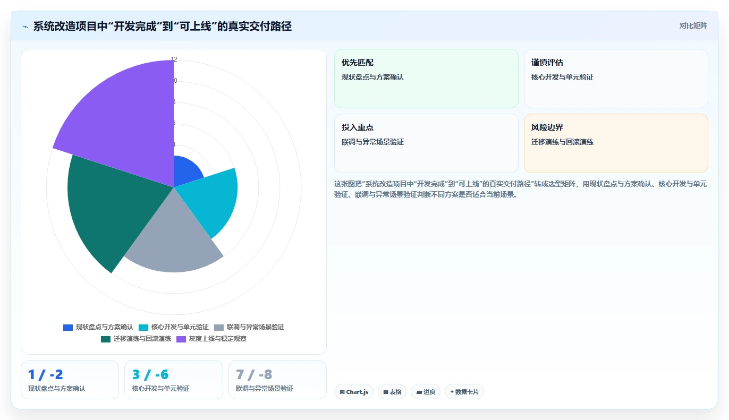Click the 表格 tag
The image size is (729, 420).
(392, 392)
